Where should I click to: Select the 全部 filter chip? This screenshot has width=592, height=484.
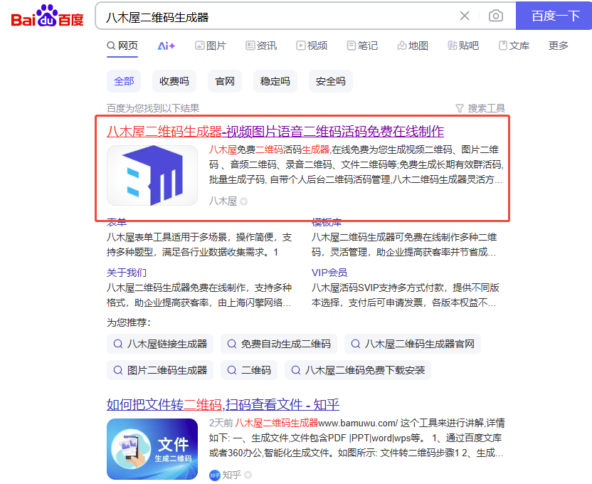[124, 81]
